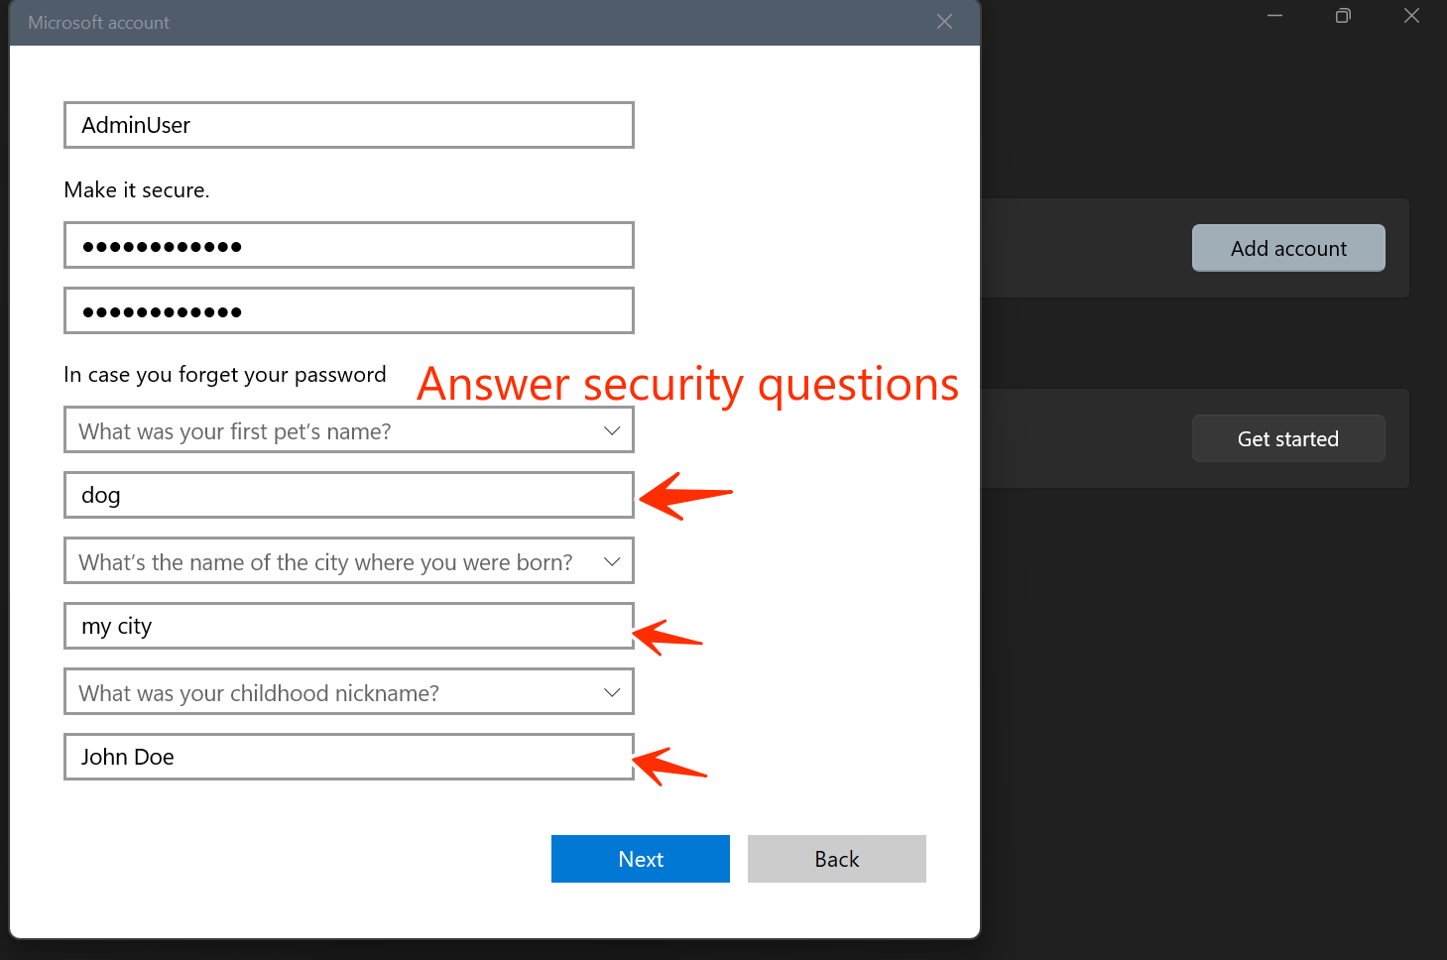
Task: Click the answer field containing my city
Action: pyautogui.click(x=348, y=626)
